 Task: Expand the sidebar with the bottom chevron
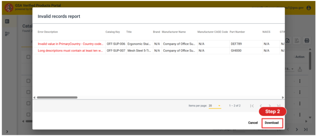7,132
